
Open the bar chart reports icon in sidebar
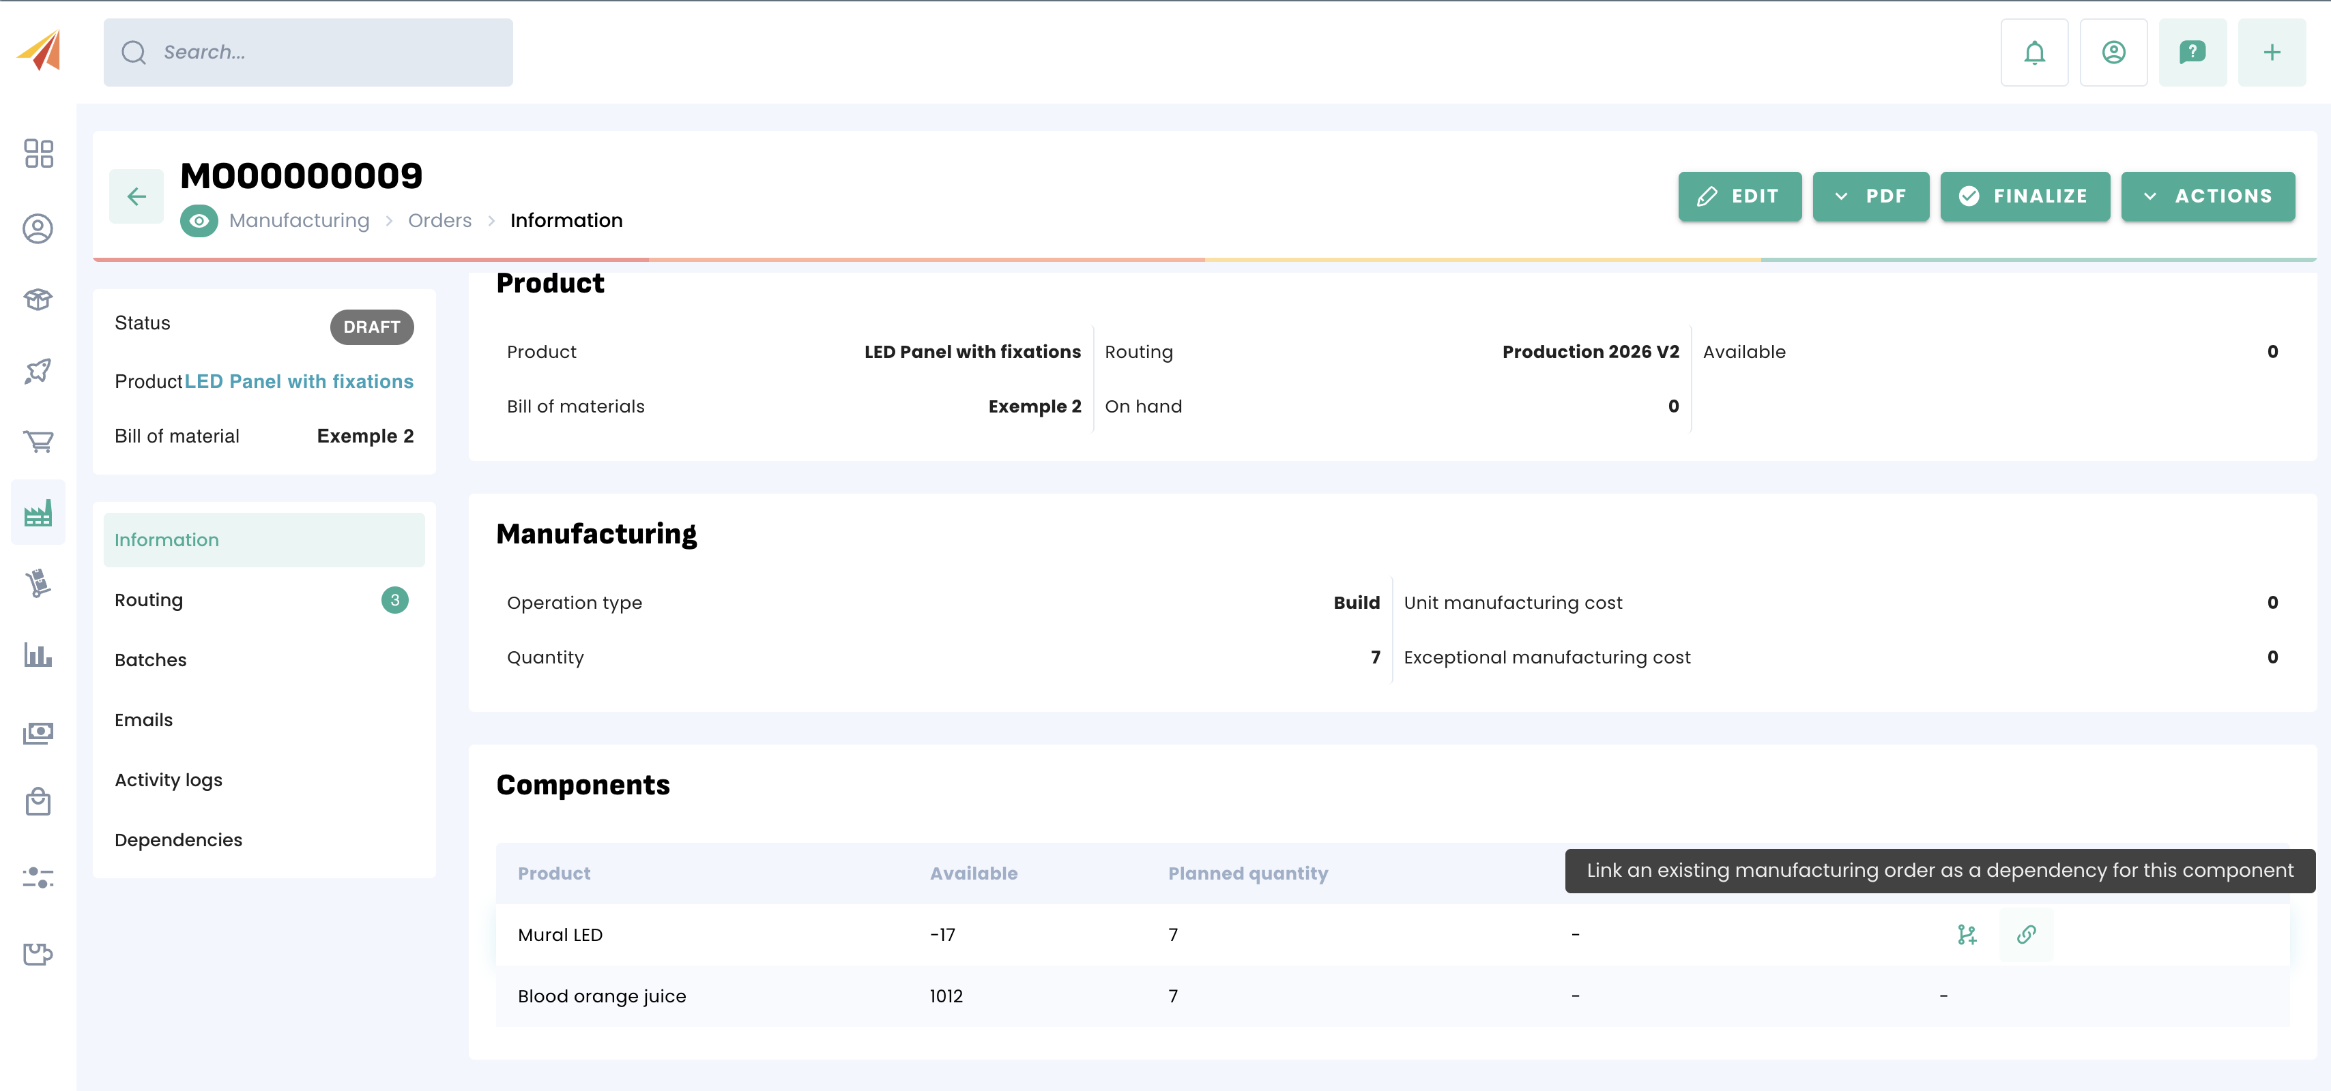pos(38,655)
